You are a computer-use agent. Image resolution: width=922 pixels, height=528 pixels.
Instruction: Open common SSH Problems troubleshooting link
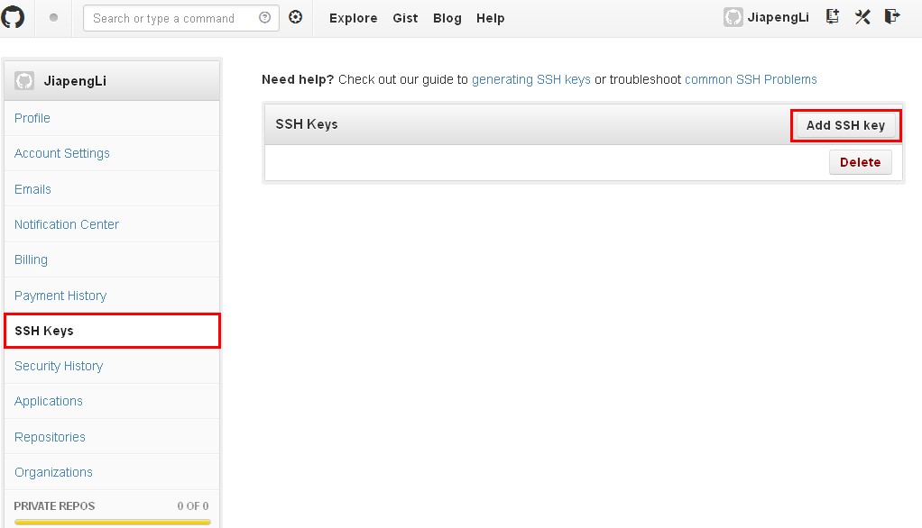(751, 79)
